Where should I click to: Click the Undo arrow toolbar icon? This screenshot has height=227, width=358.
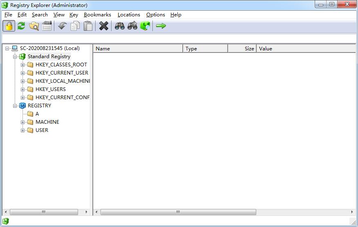pyautogui.click(x=62, y=26)
